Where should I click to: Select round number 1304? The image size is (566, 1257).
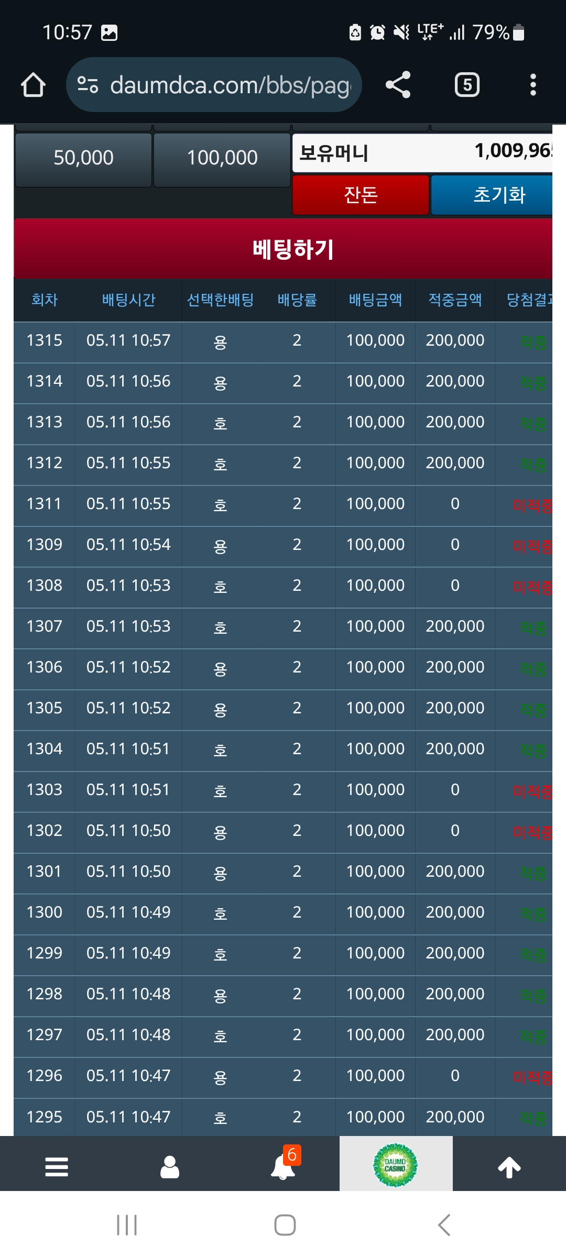click(45, 749)
